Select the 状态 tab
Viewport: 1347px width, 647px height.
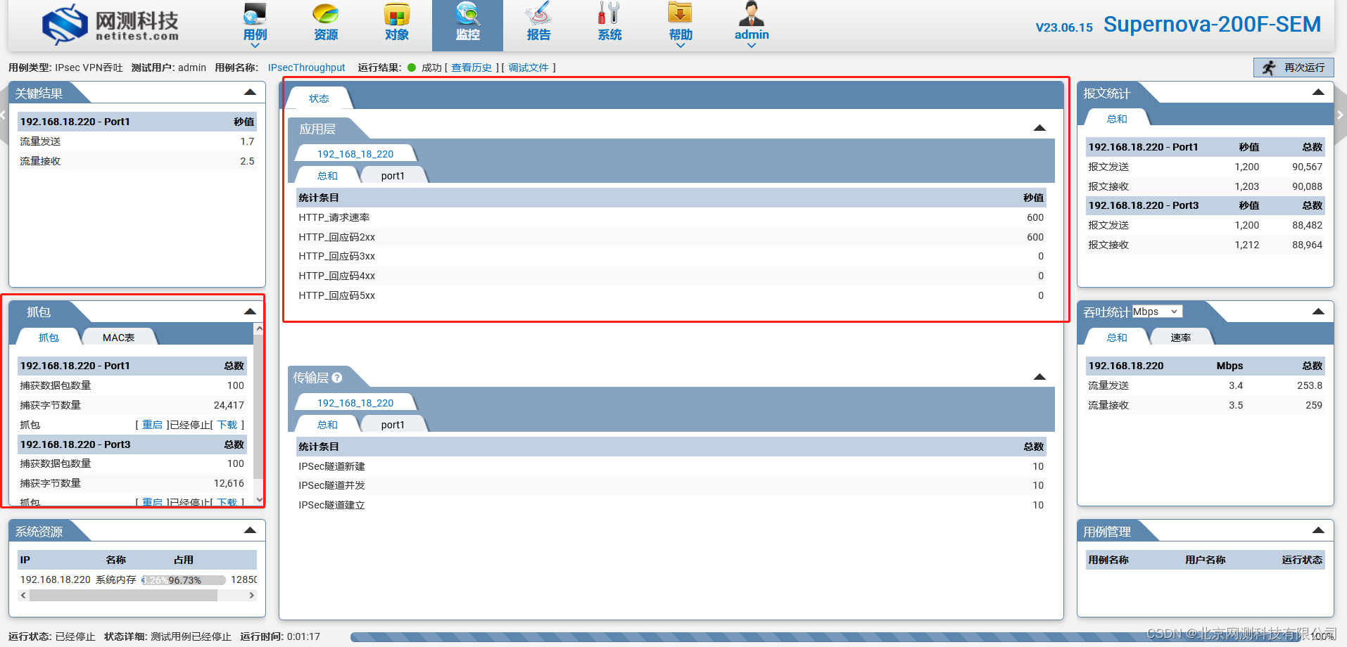pos(319,98)
